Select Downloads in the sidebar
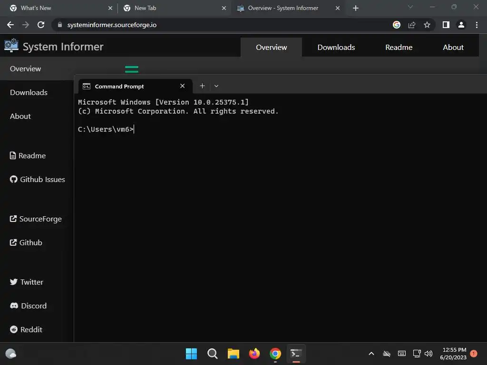The image size is (487, 365). click(37, 93)
